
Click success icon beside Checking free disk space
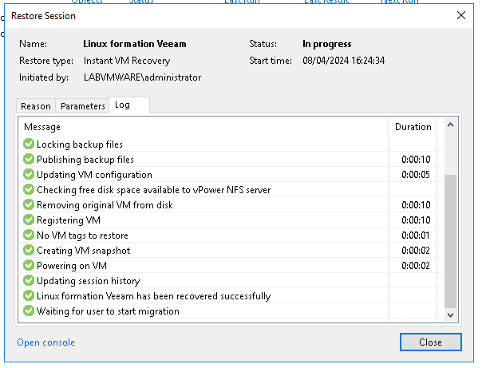tap(29, 189)
